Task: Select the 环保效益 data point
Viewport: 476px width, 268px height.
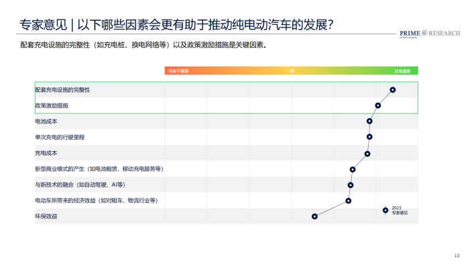Action: (314, 216)
